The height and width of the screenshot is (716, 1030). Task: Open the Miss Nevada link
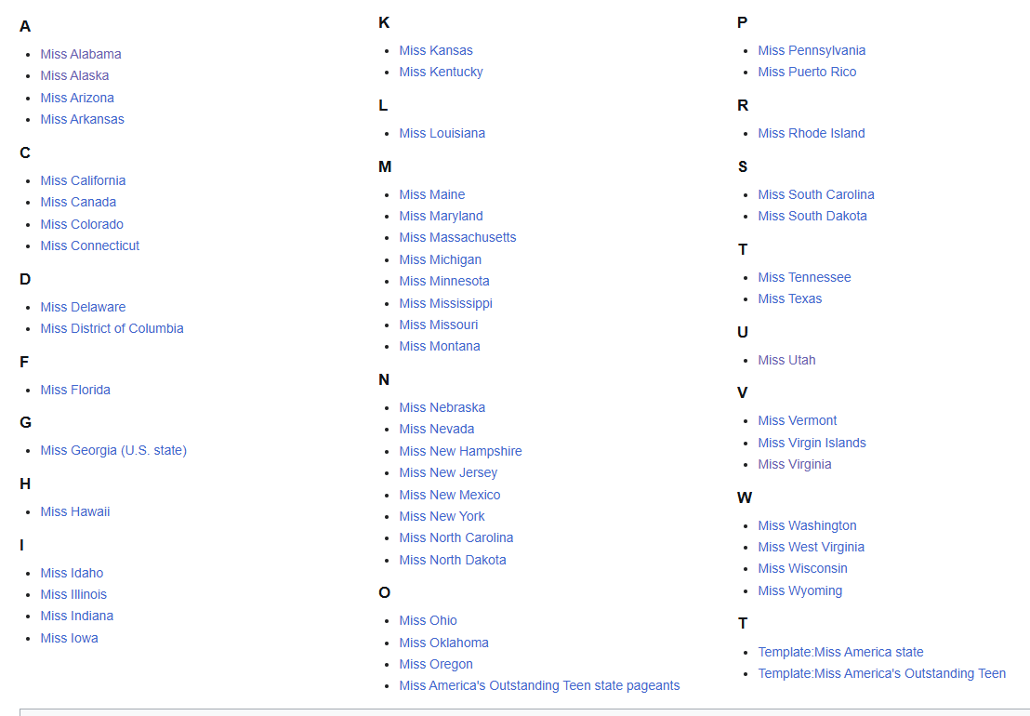[436, 429]
